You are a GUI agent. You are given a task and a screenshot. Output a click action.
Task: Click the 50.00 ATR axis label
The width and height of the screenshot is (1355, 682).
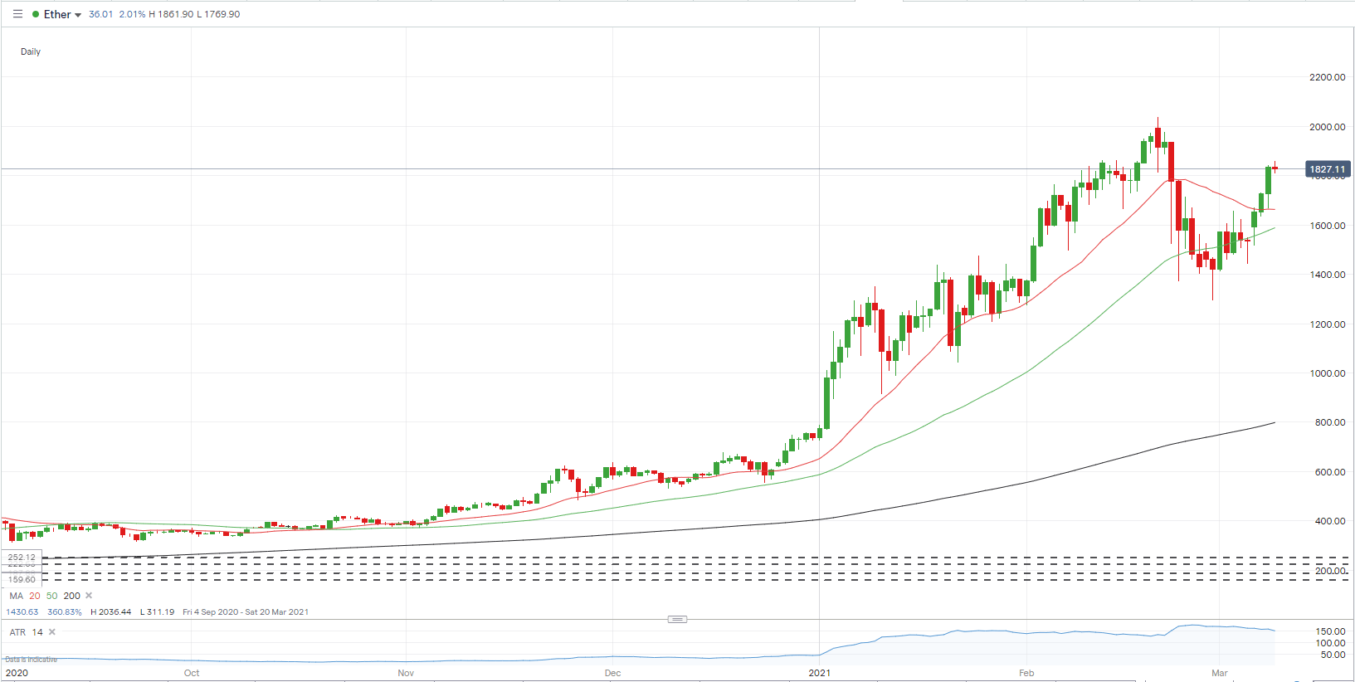(1333, 655)
